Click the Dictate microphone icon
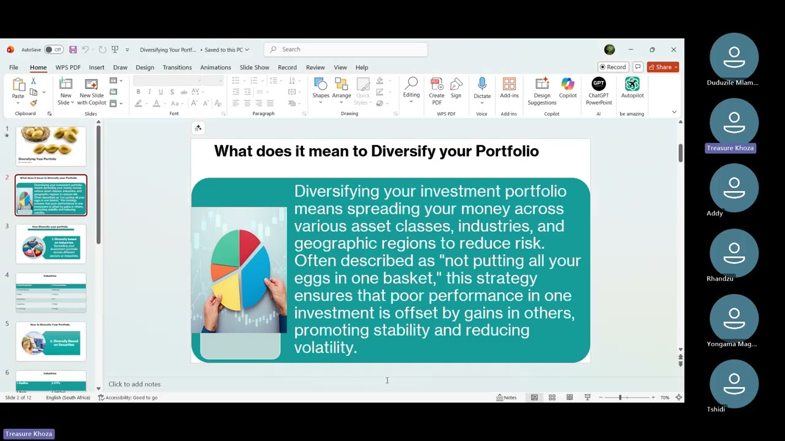 (482, 85)
